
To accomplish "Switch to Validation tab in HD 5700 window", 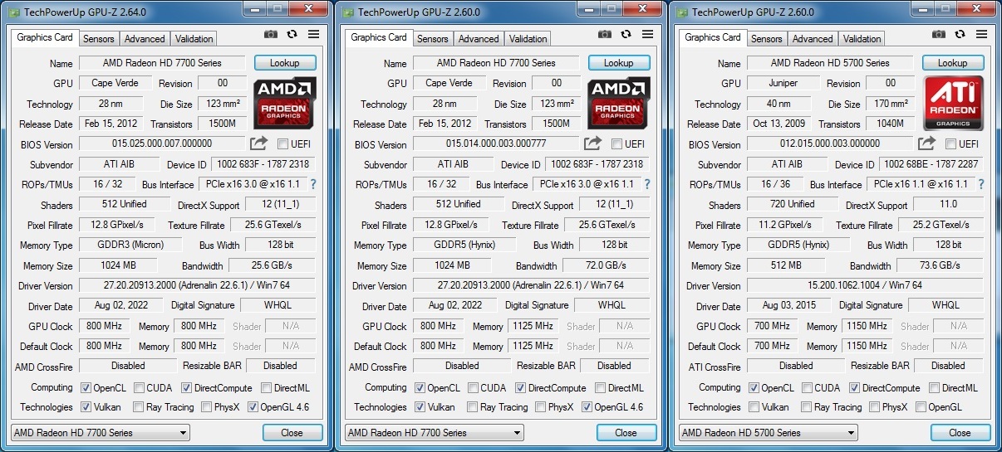I will click(x=862, y=39).
